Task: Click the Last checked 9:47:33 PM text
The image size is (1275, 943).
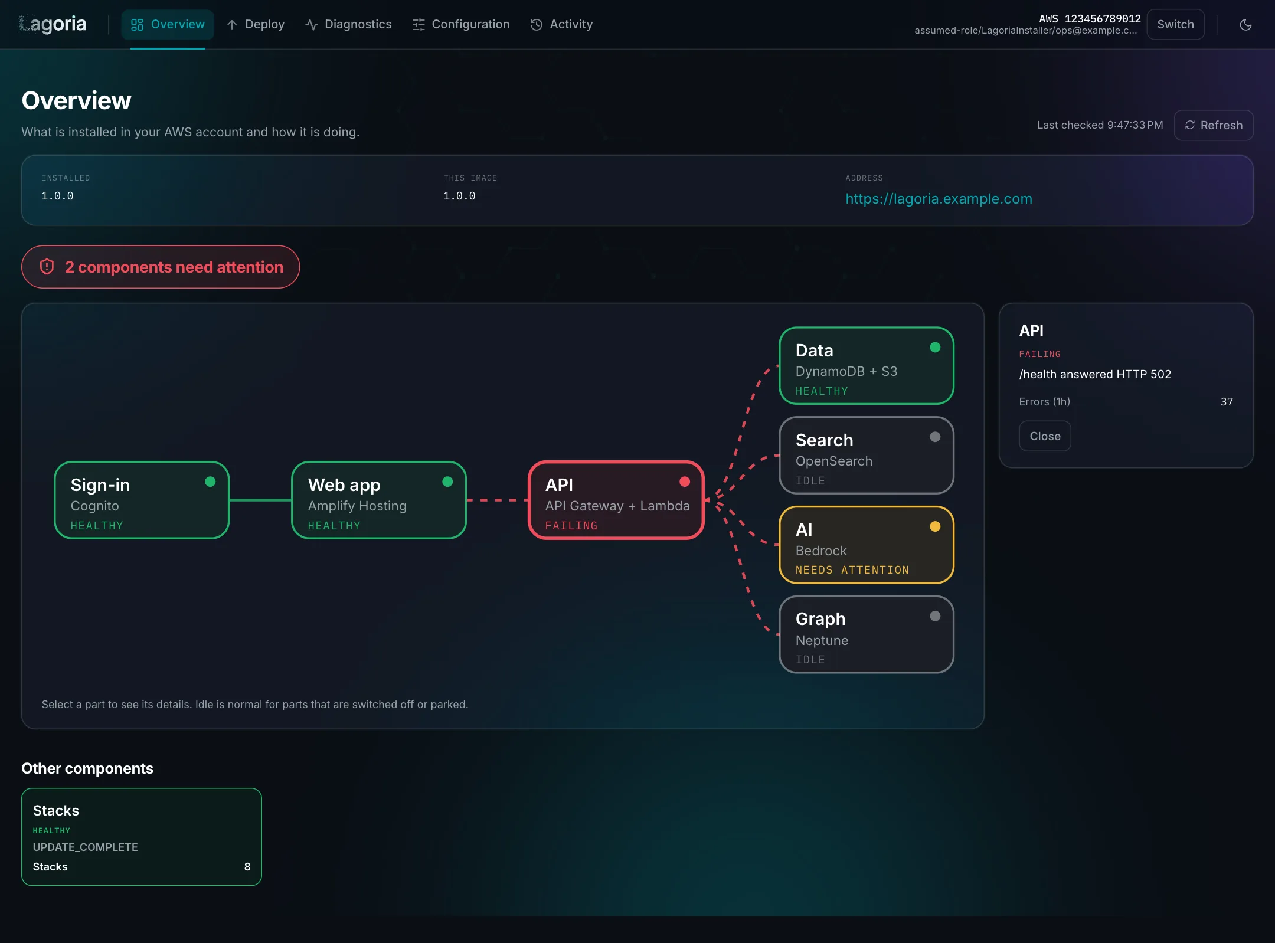Action: [1100, 125]
